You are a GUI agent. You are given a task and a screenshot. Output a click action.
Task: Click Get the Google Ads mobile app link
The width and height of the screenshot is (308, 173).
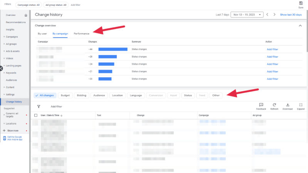[x=15, y=138]
